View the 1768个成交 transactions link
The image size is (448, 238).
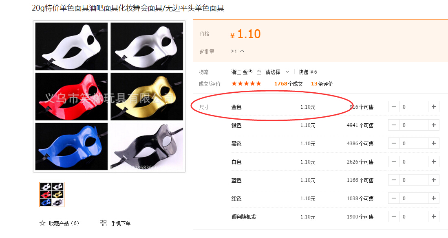[288, 84]
